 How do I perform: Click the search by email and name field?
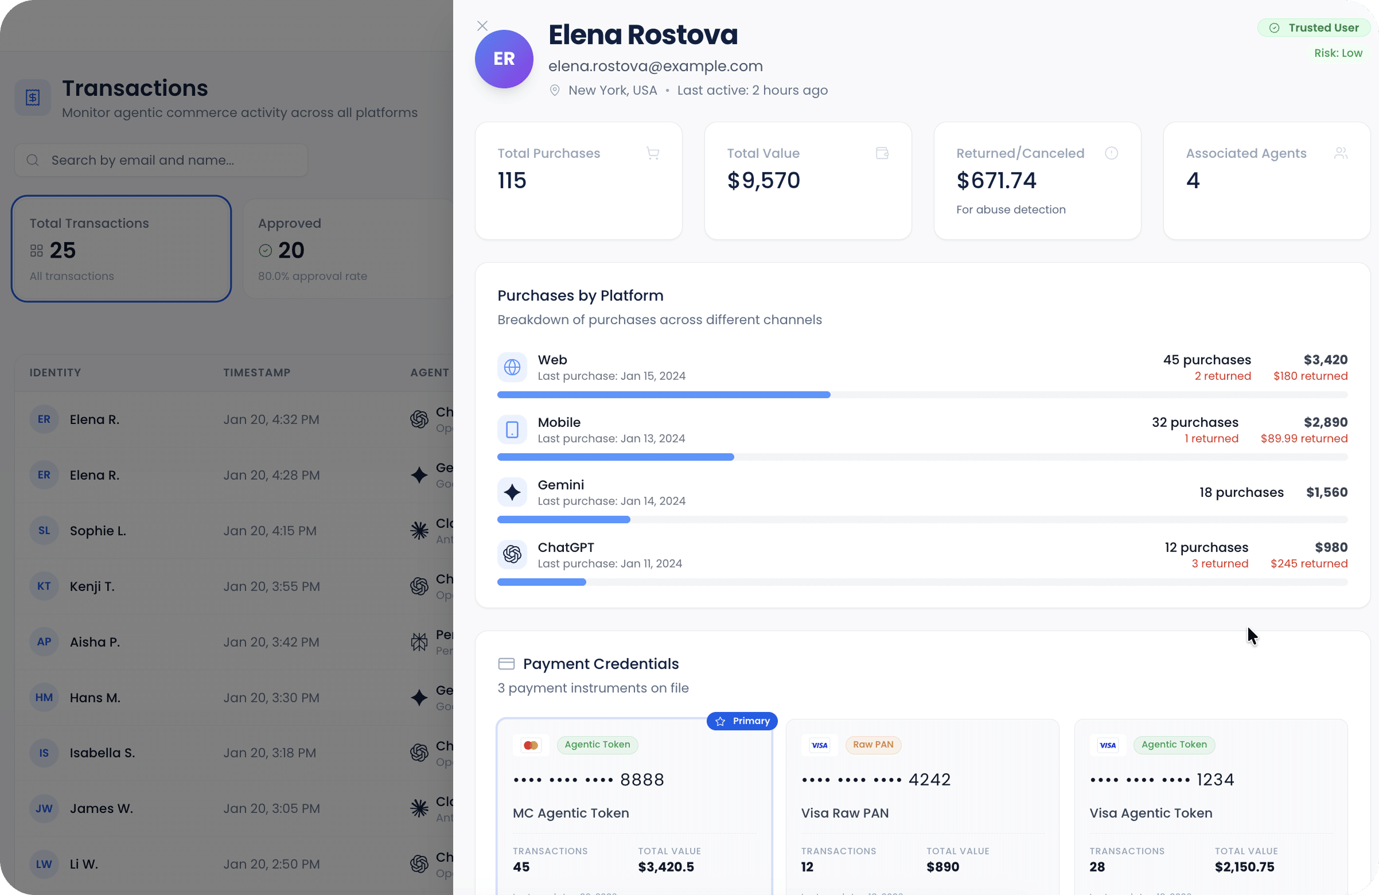point(161,160)
